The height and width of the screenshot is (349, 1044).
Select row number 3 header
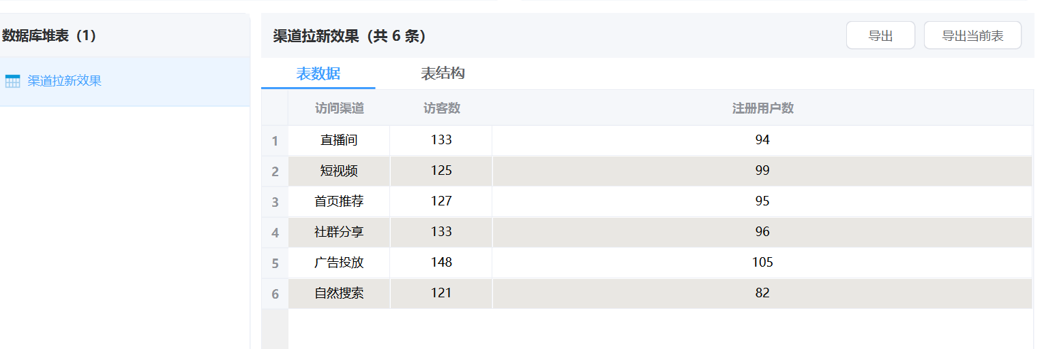tap(275, 202)
